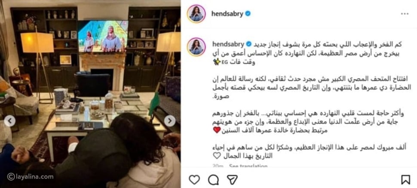
Task: Go to the next photo in carousel
Action: [x=170, y=121]
